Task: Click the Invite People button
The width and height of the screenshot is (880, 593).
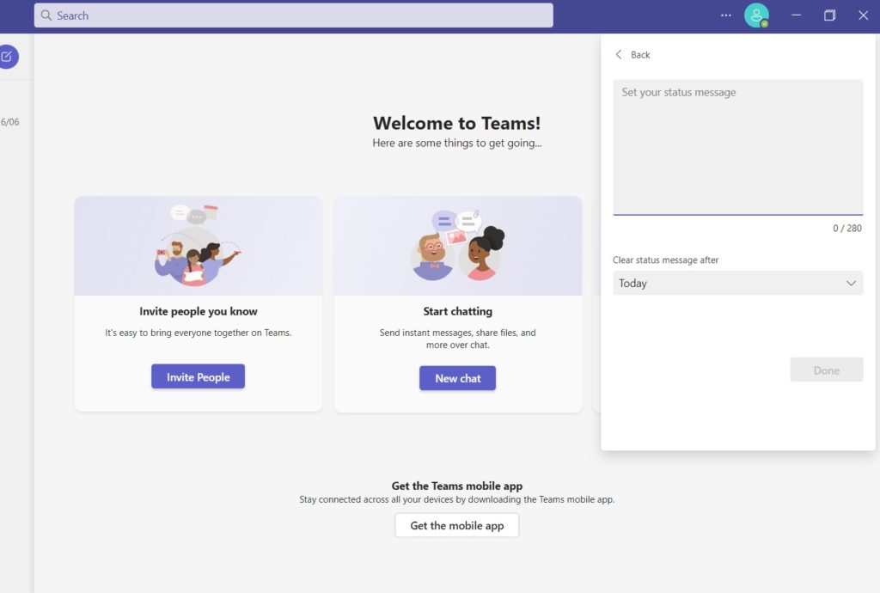Action: click(198, 376)
